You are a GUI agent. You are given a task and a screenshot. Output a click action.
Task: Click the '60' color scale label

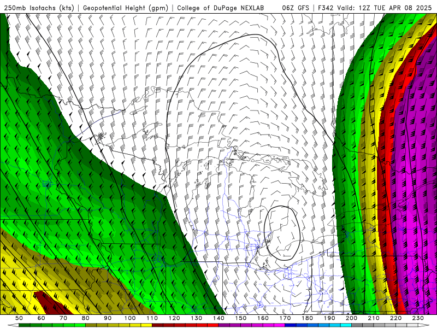pos(42,318)
